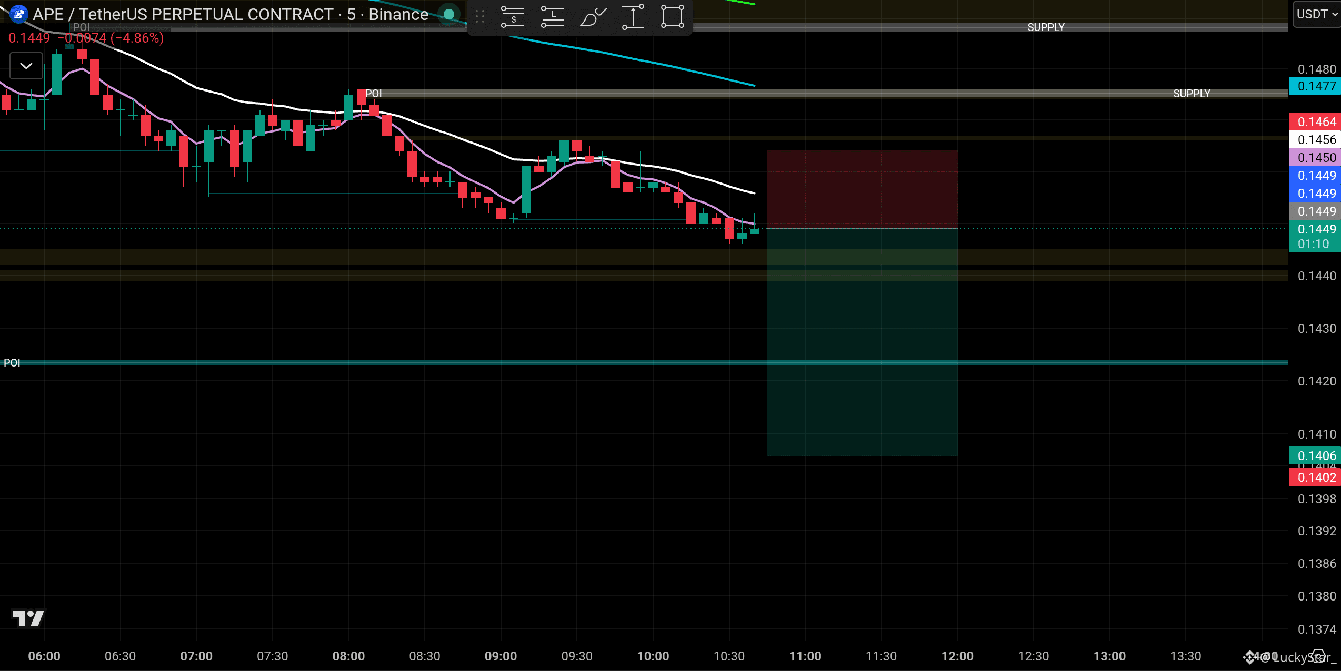Screen dimensions: 1341x671
Task: Click the POI label near 08:00 candle
Action: pyautogui.click(x=373, y=93)
